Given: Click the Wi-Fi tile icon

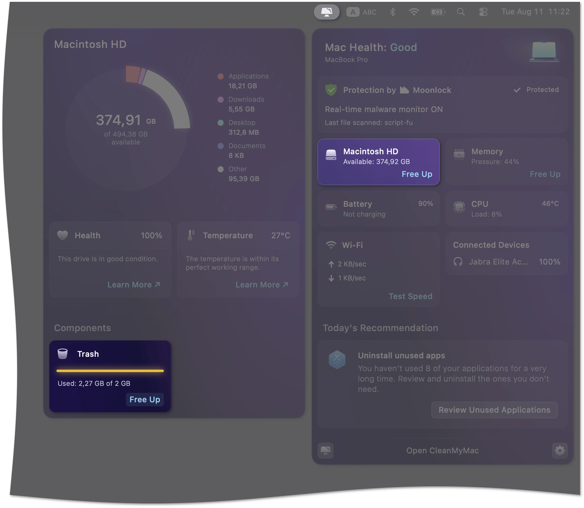Looking at the screenshot, I should click(331, 245).
